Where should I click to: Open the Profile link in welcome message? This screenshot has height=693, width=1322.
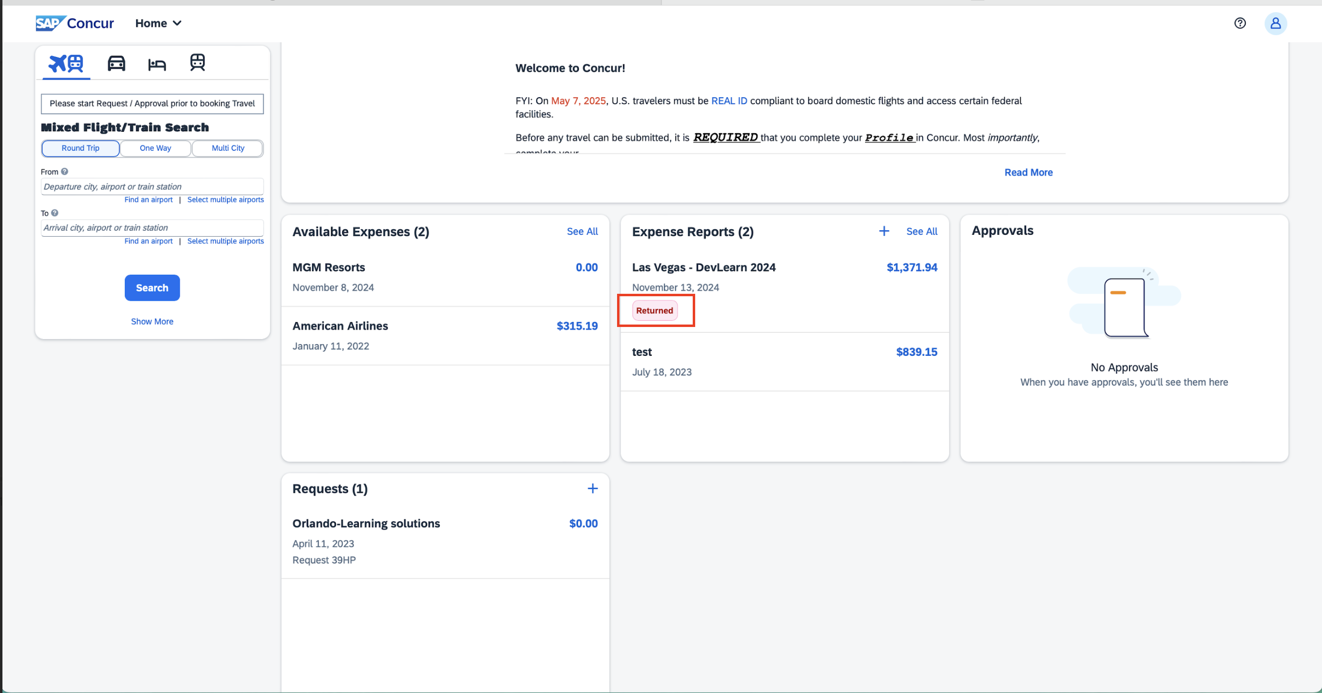889,138
